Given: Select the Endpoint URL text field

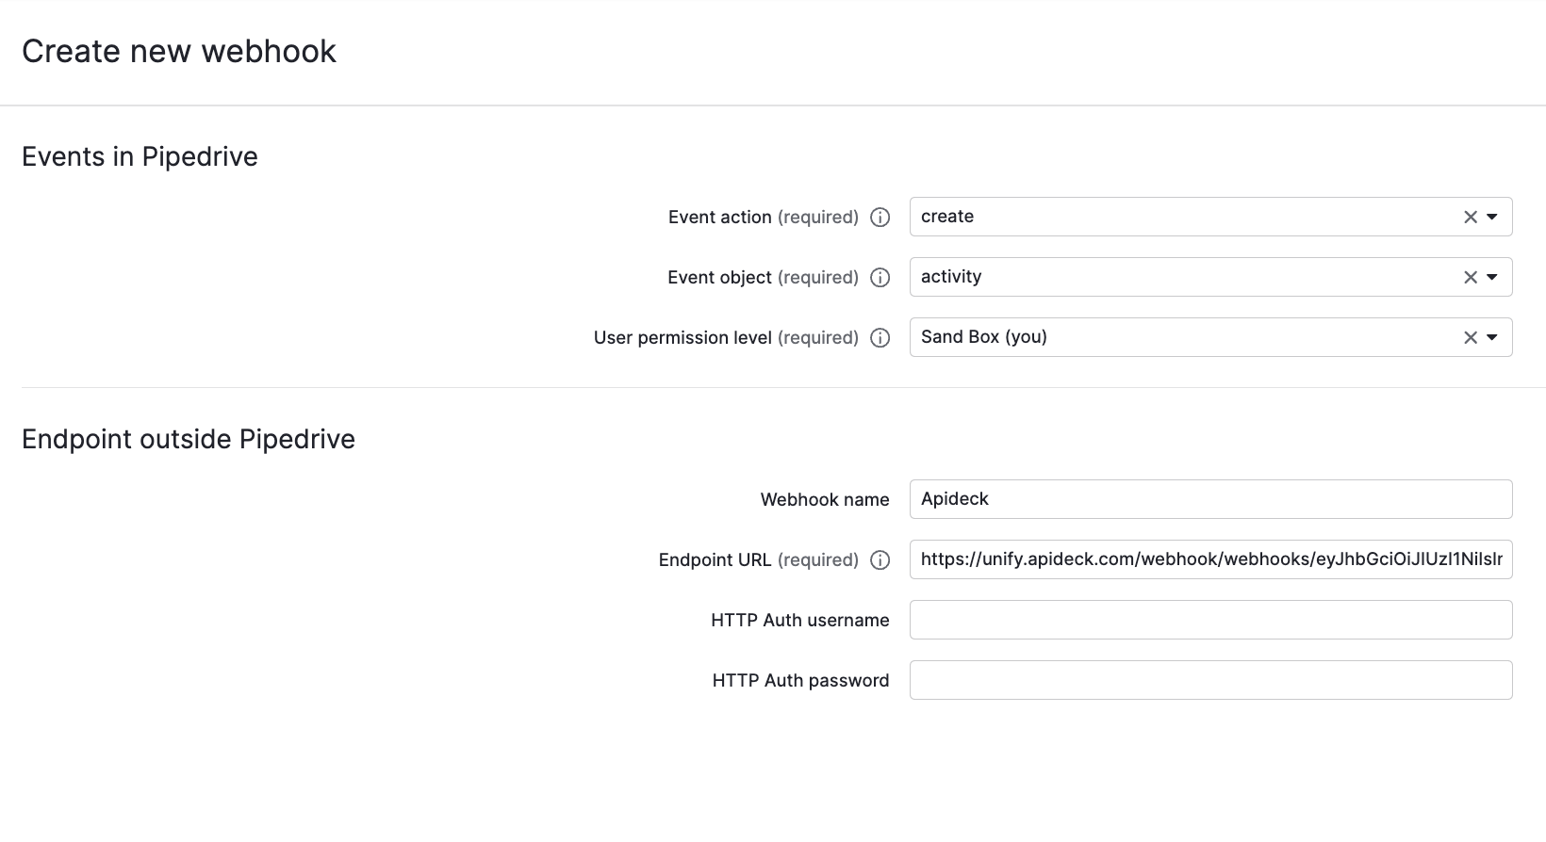Looking at the screenshot, I should tap(1210, 559).
